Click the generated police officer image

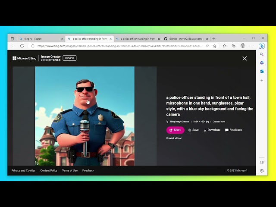click(85, 116)
